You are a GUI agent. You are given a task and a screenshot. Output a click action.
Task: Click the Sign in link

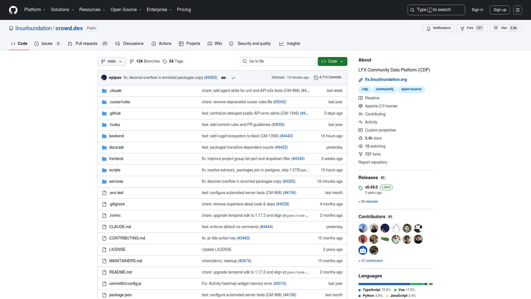pos(477,10)
